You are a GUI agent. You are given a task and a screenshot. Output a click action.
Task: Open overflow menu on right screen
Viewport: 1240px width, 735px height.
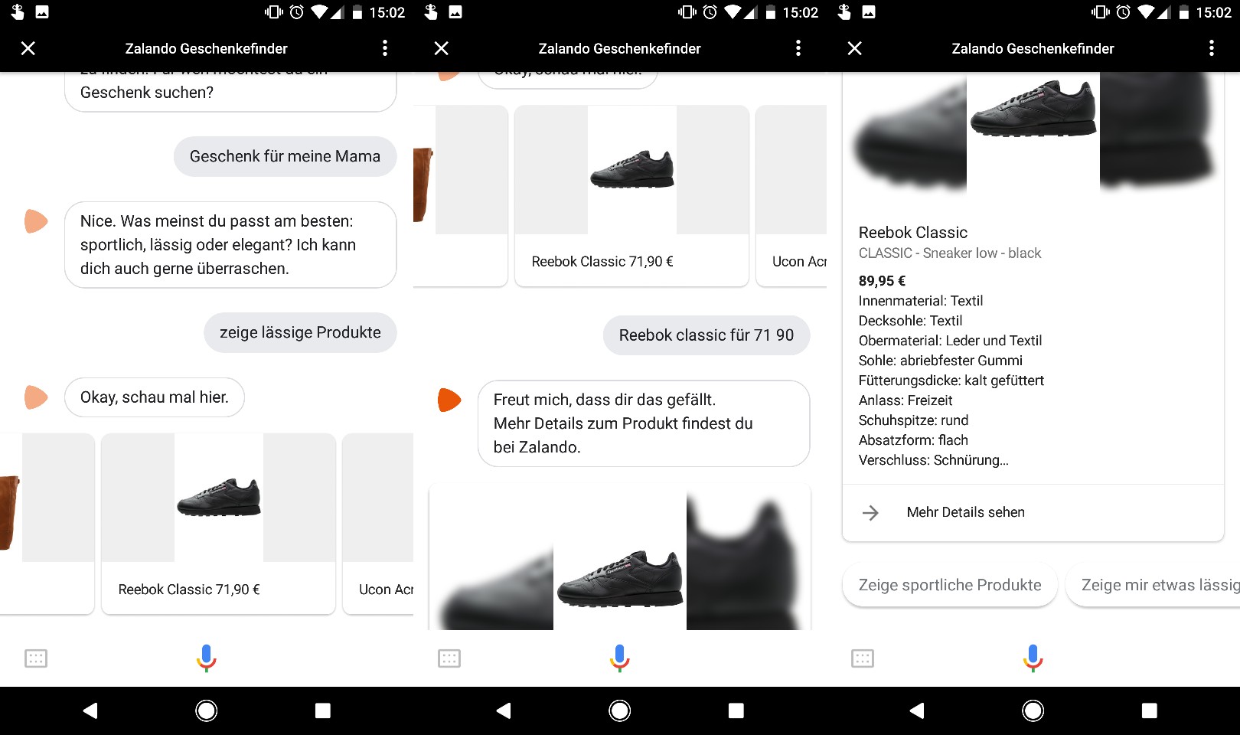coord(1212,48)
